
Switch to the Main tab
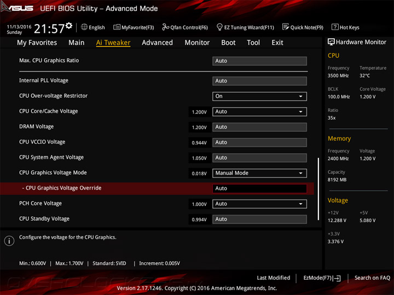point(77,43)
